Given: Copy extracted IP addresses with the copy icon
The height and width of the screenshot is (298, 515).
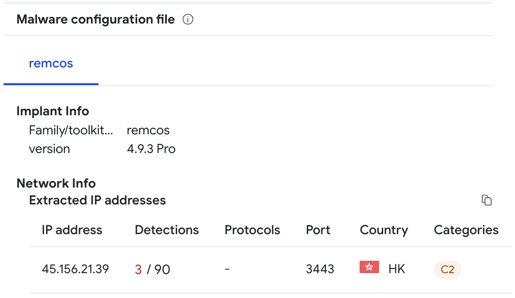Looking at the screenshot, I should pos(487,200).
